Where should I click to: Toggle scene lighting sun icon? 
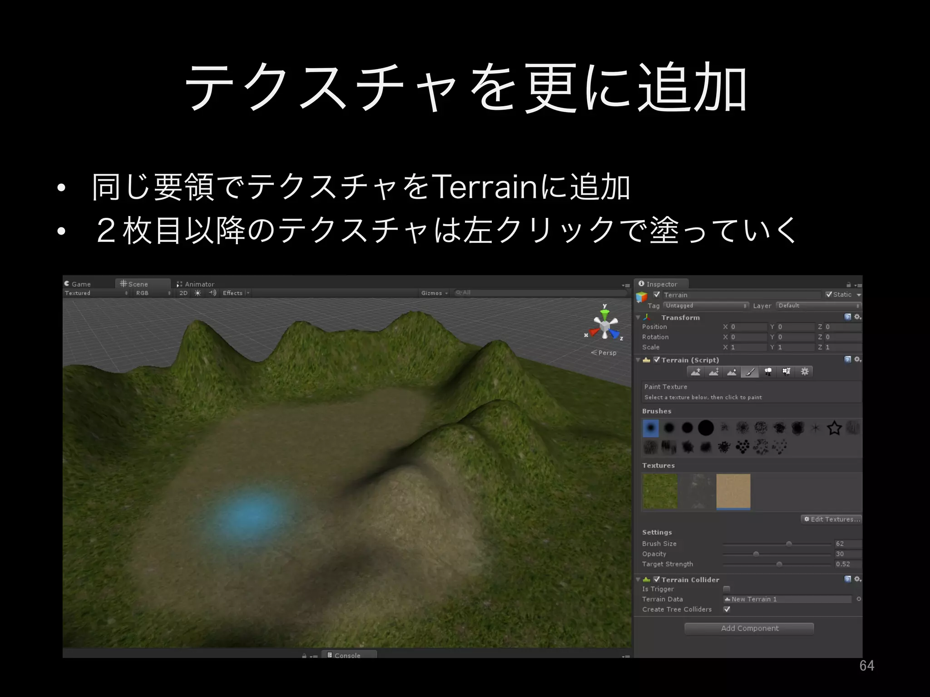coord(198,293)
